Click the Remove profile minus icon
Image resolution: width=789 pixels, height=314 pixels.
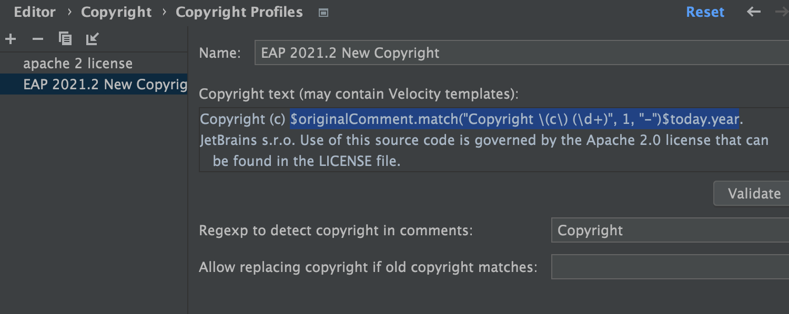point(38,39)
